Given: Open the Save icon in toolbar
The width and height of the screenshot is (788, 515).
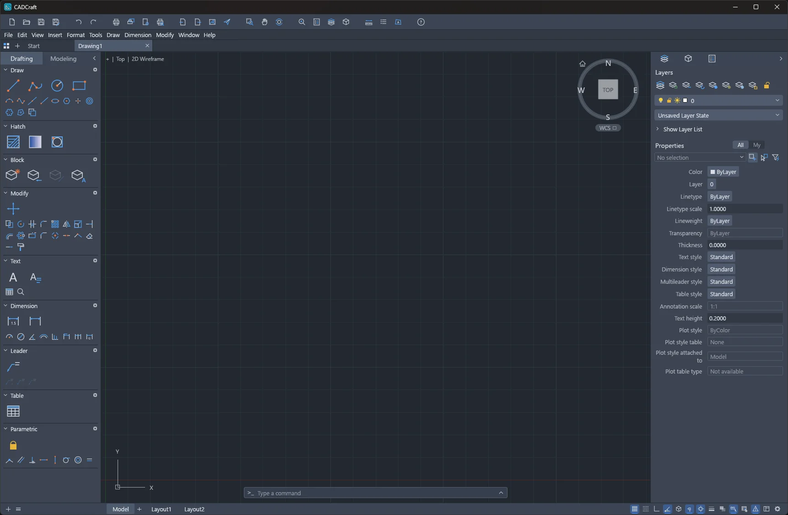Looking at the screenshot, I should coord(41,22).
